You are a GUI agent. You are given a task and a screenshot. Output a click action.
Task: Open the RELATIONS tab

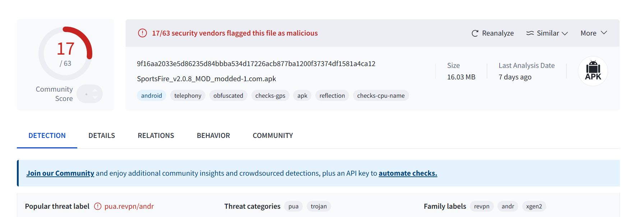156,135
